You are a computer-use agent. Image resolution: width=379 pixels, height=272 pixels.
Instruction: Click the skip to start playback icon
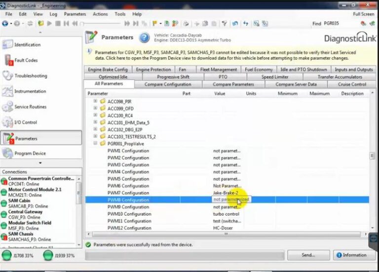[x=66, y=24]
